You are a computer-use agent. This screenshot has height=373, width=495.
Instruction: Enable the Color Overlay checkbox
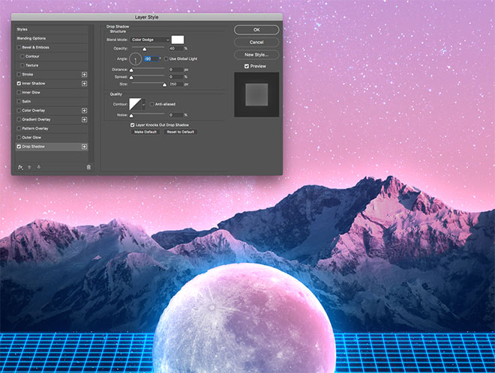(x=19, y=111)
